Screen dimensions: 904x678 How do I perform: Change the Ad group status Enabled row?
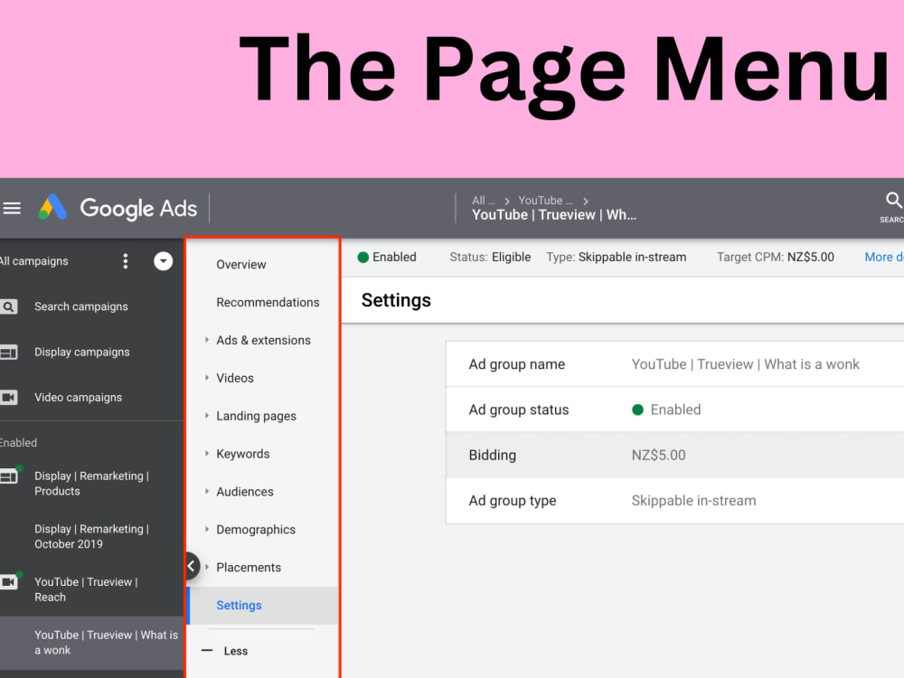[x=674, y=410]
